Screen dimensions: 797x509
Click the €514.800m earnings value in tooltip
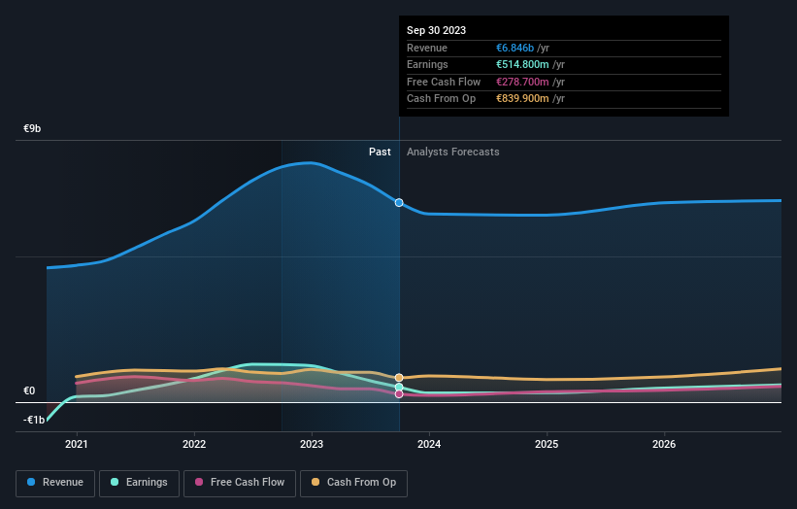[522, 64]
